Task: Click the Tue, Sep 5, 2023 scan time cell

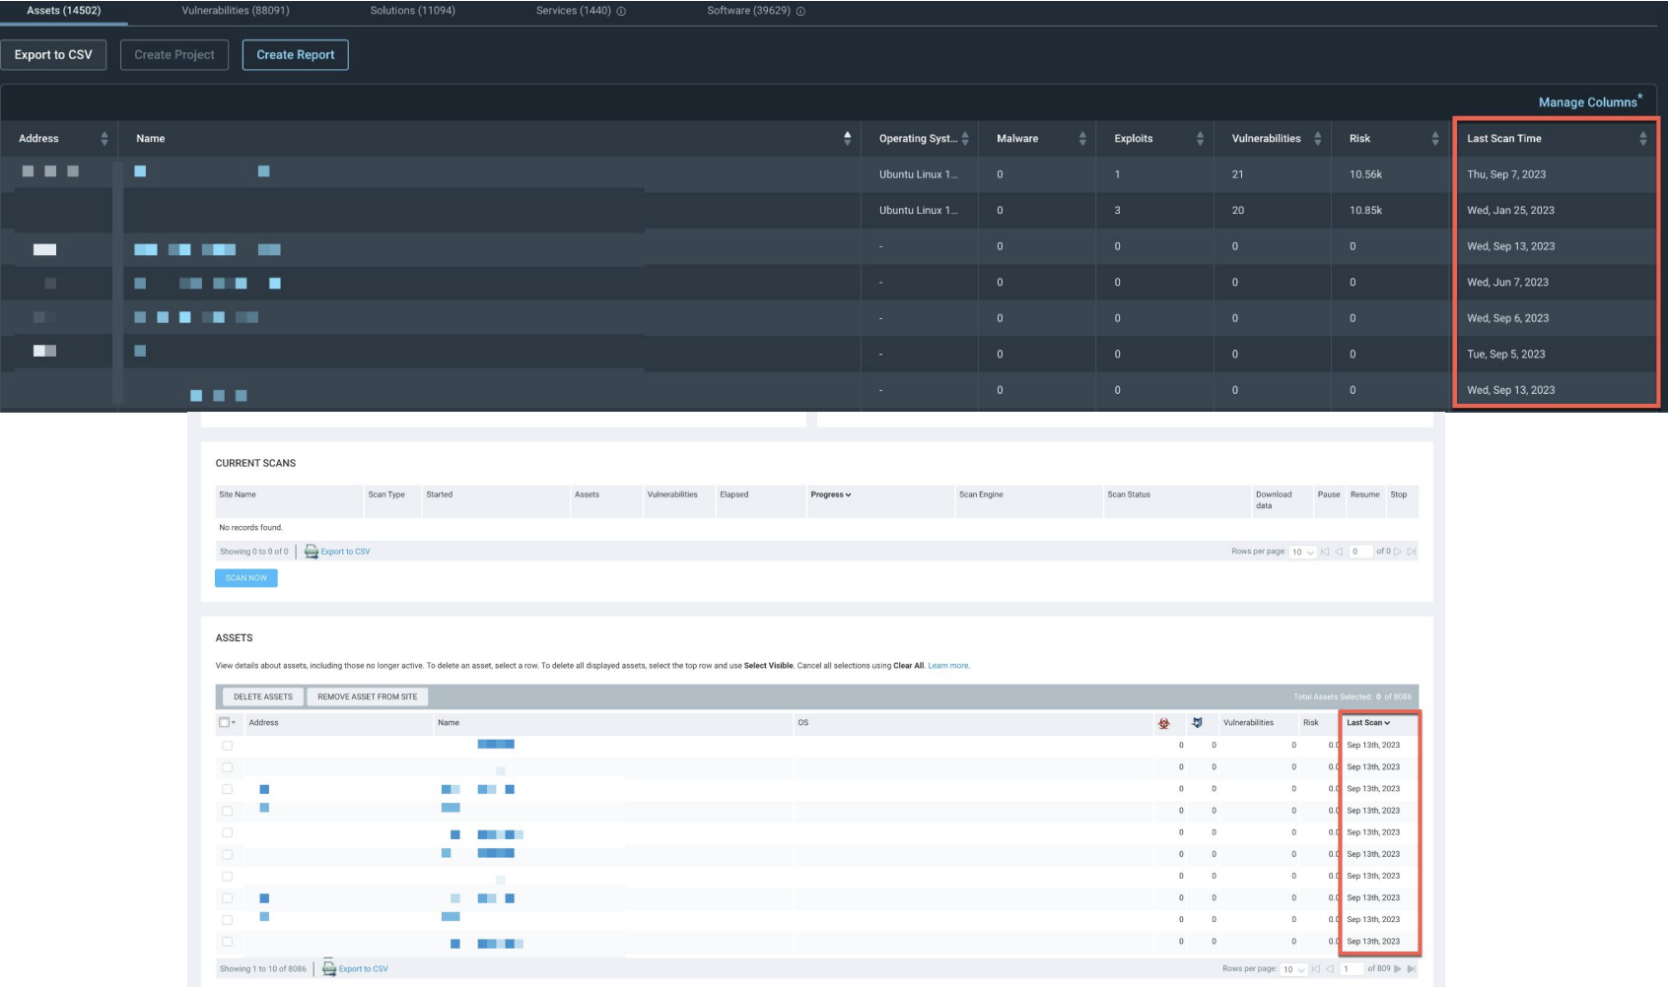Action: pos(1506,354)
